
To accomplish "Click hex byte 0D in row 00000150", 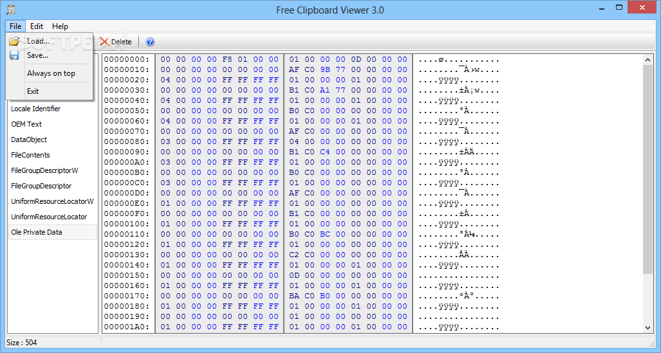I will 294,275.
